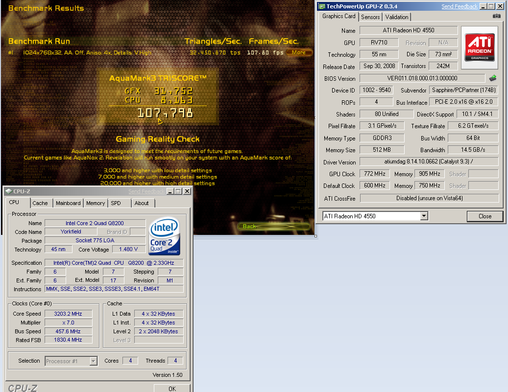Viewport: 508px width, 392px height.
Task: Click the Default Clock 600 MHz value
Action: 375,185
